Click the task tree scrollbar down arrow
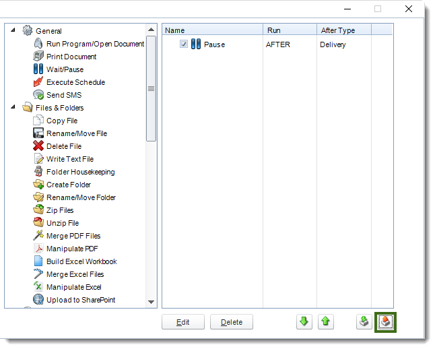435x349 pixels. click(152, 302)
